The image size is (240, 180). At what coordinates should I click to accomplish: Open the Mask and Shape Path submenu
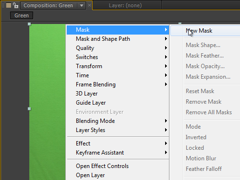click(118, 39)
